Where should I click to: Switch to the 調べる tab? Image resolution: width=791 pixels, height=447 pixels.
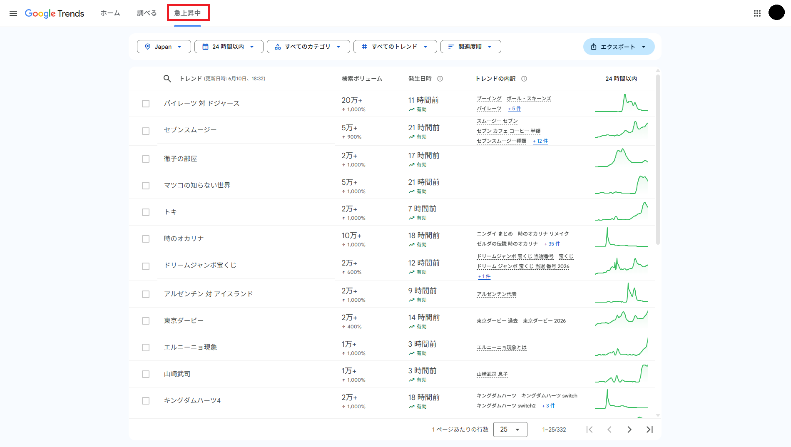pyautogui.click(x=147, y=13)
